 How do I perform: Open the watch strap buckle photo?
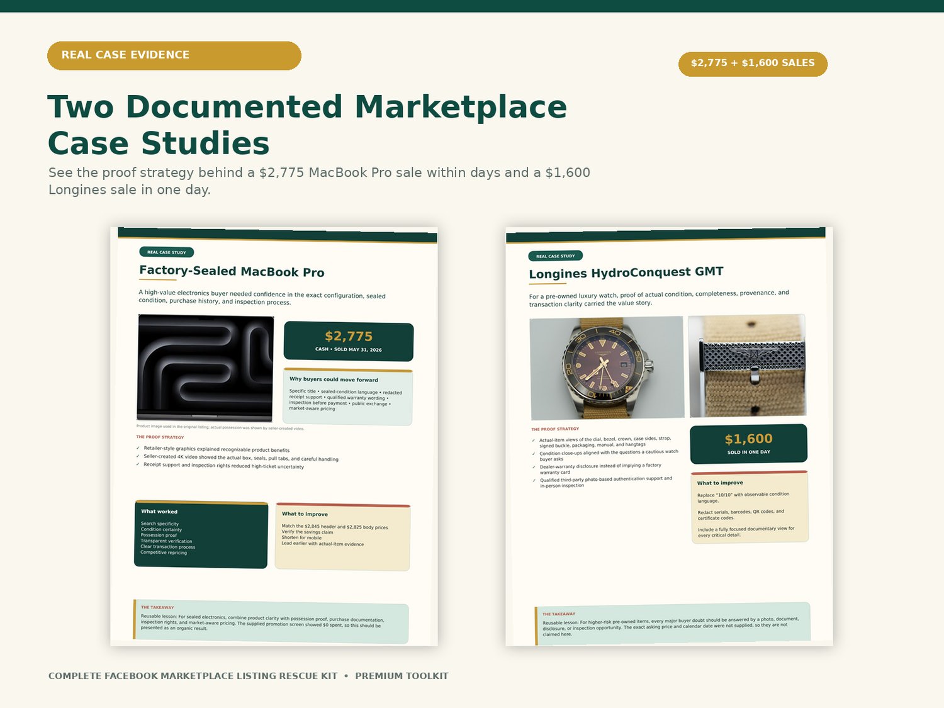point(747,366)
